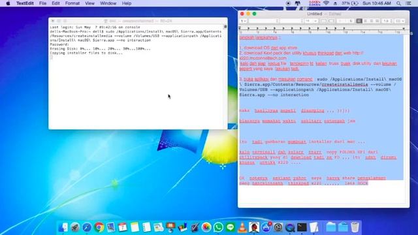Click the date and time Sun 10:46 AM
418x235 pixels.
[376, 3]
